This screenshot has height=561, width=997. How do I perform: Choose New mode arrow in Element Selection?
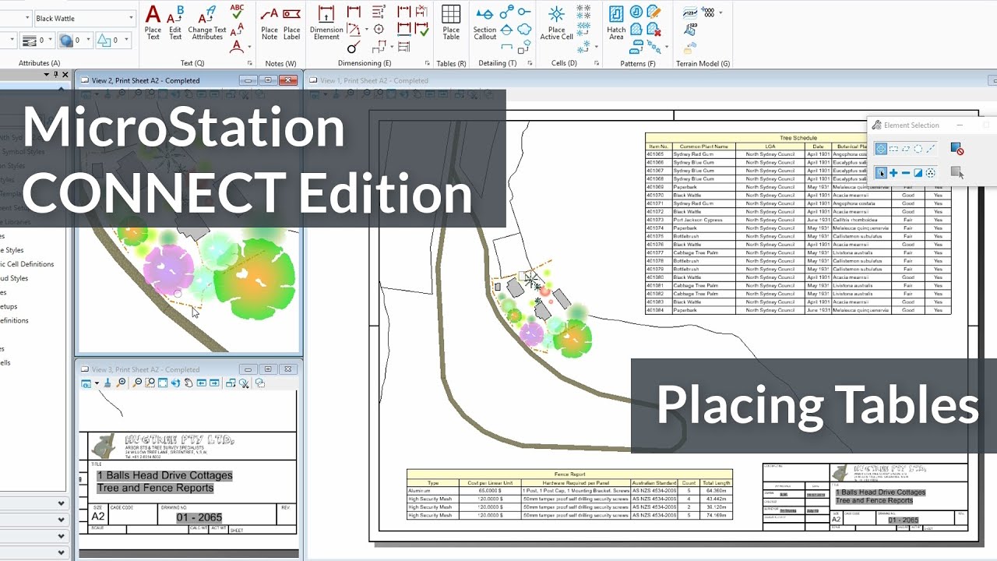(x=881, y=173)
